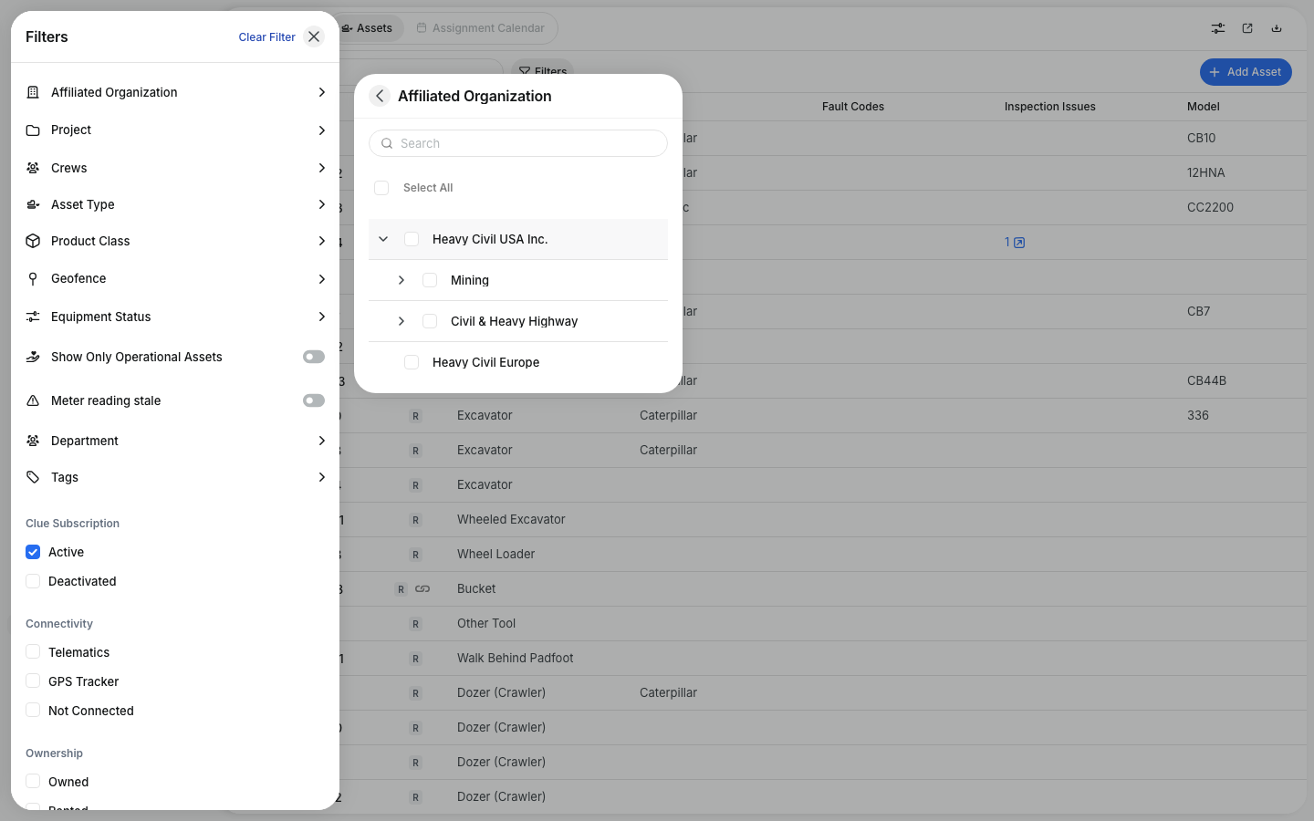Image resolution: width=1314 pixels, height=821 pixels.
Task: Expand the Mining organization node
Action: 401,280
